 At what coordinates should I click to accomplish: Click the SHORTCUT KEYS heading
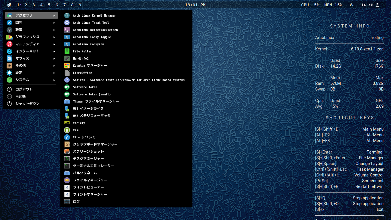[x=350, y=118]
